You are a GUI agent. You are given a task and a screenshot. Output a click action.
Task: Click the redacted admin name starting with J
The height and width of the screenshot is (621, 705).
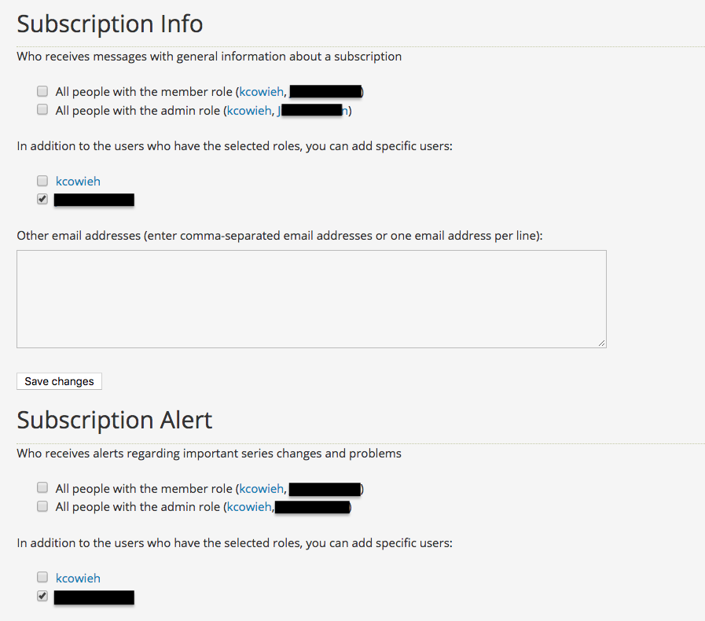(x=313, y=111)
